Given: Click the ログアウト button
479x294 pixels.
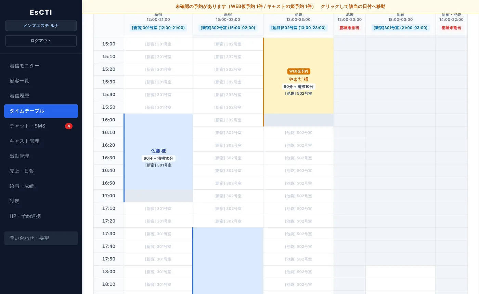Looking at the screenshot, I should click(41, 41).
